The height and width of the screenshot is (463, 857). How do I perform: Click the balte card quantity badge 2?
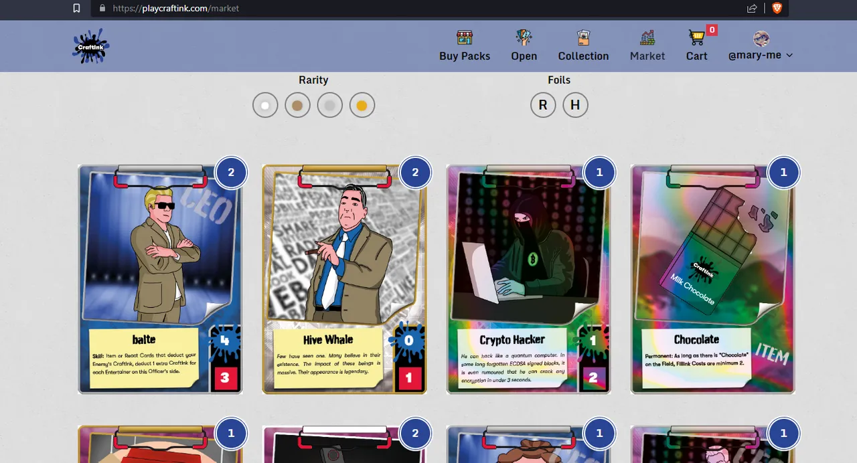(x=231, y=173)
